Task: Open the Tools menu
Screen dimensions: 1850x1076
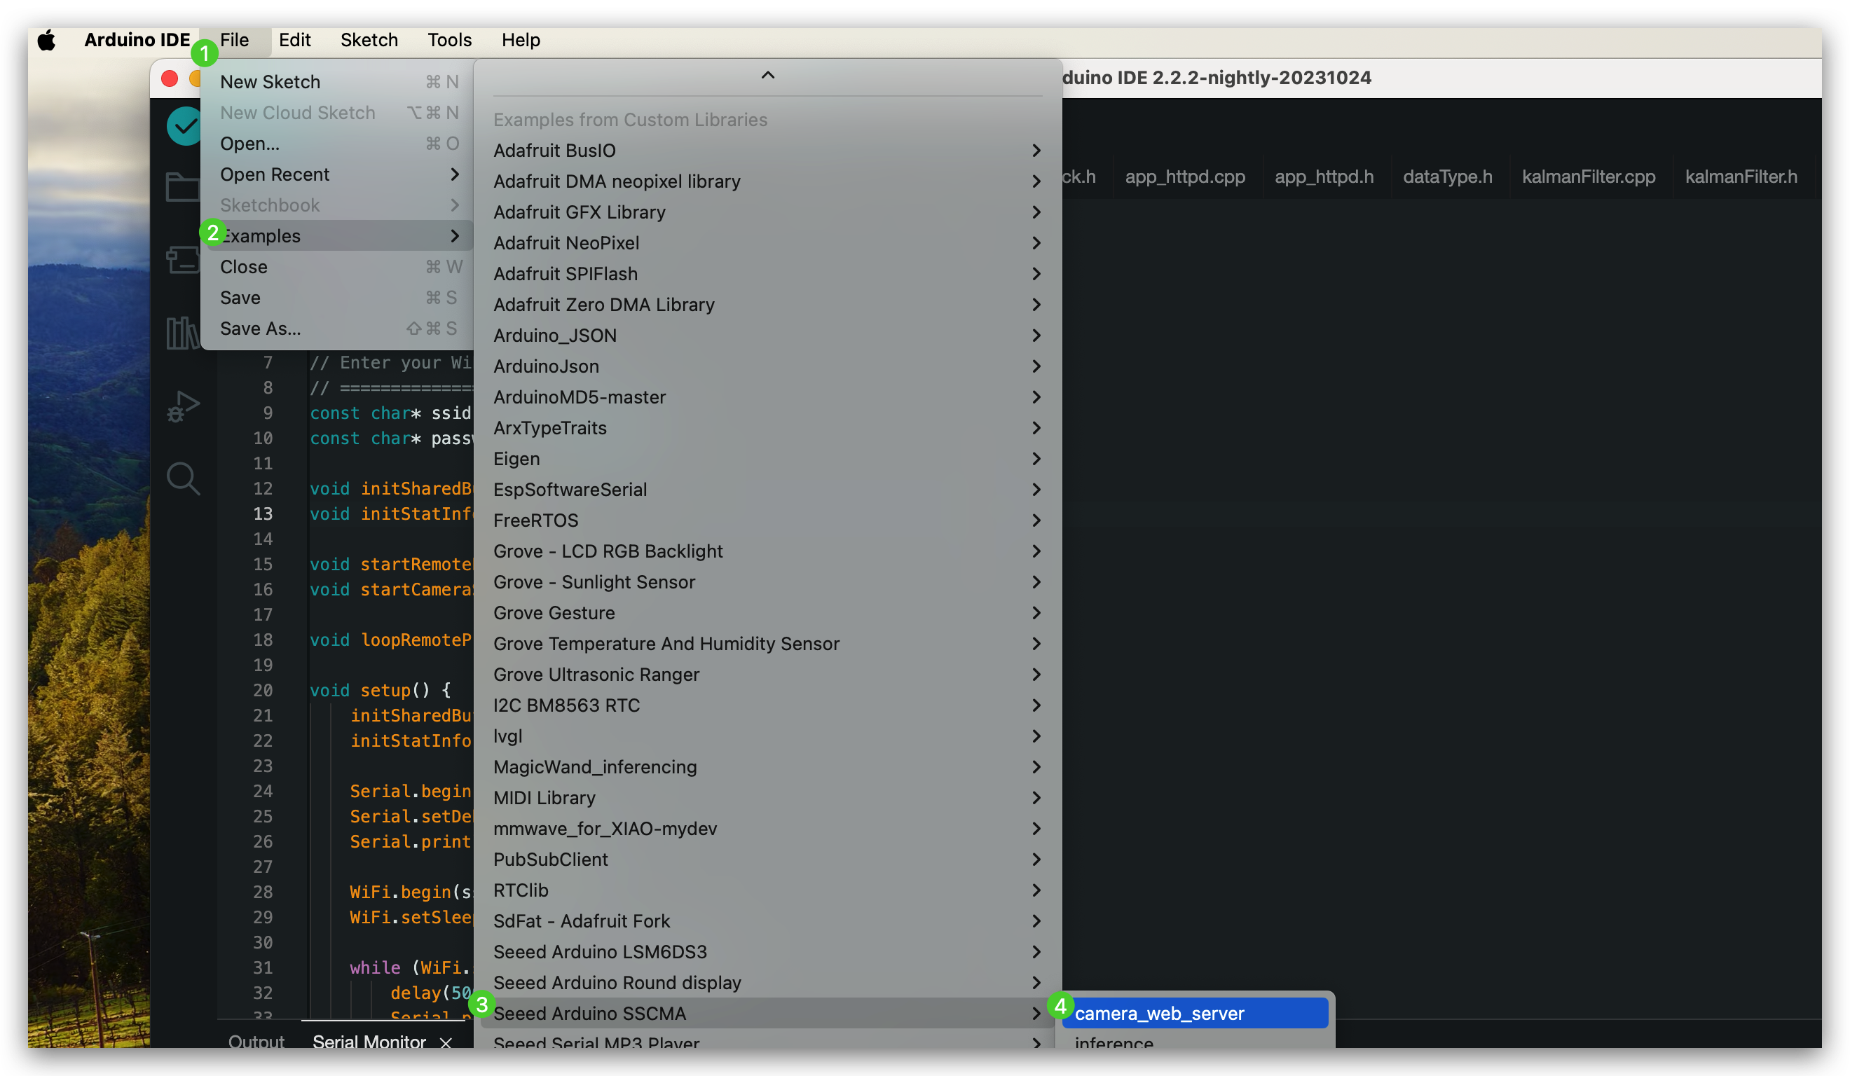Action: [449, 41]
